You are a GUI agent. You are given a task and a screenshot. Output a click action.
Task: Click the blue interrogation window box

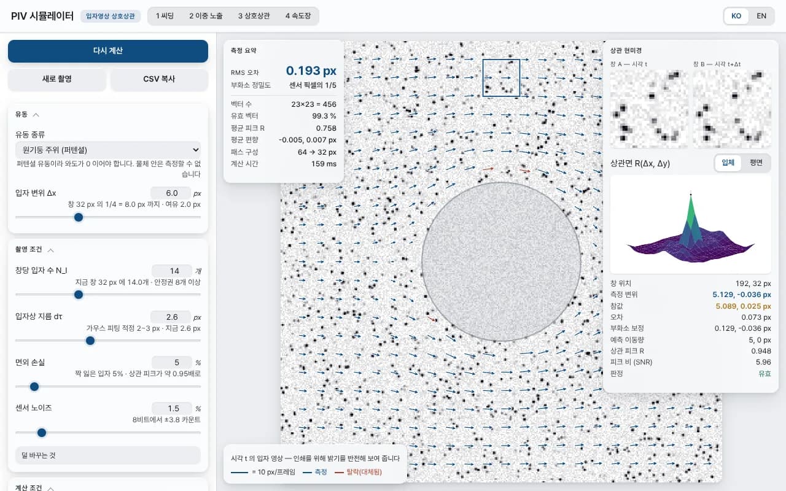(501, 78)
